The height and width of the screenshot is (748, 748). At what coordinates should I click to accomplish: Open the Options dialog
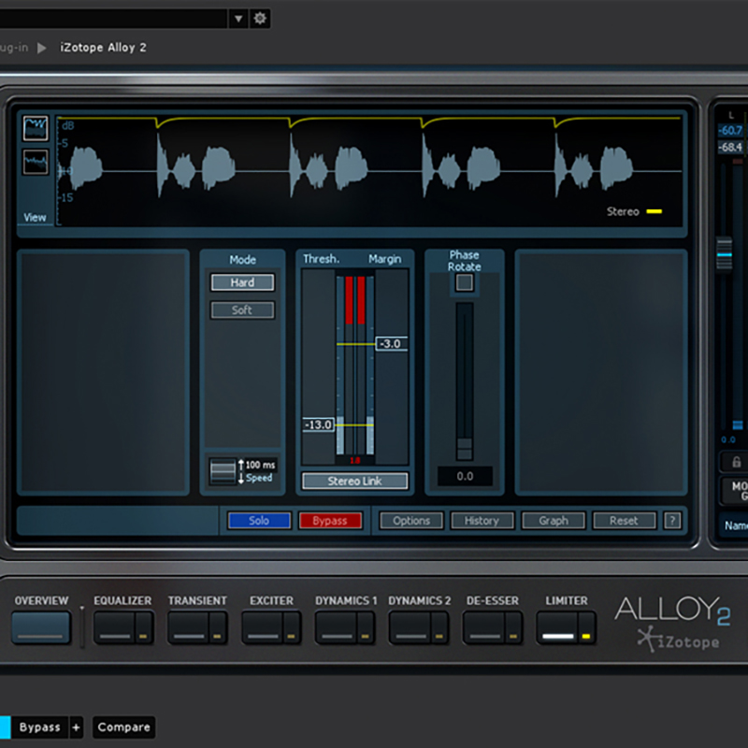[411, 521]
